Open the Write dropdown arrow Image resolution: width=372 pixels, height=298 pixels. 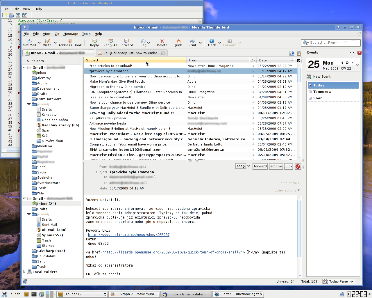click(55, 42)
